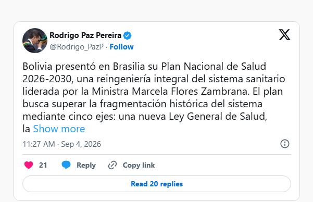Screen dimensions: 313x202
Task: Click the Sep 4, 2026 date text
Action: pyautogui.click(x=81, y=144)
